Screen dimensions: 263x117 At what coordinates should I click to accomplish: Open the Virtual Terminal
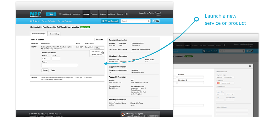(x=110, y=21)
